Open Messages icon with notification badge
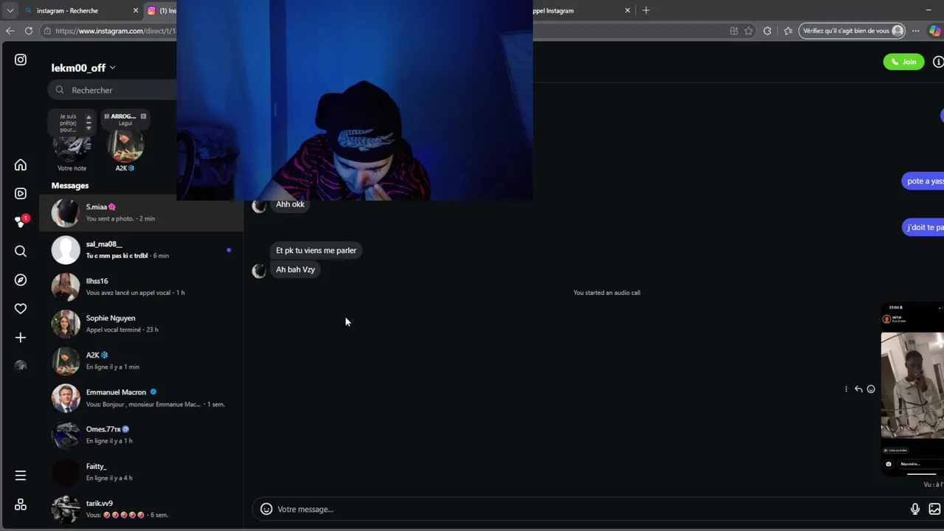The height and width of the screenshot is (531, 944). pyautogui.click(x=21, y=221)
